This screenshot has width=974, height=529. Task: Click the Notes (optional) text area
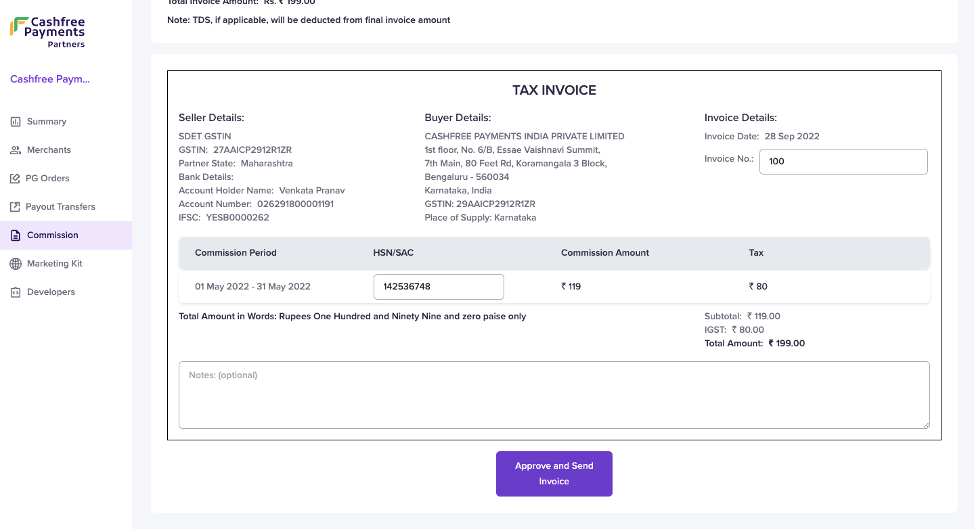554,395
